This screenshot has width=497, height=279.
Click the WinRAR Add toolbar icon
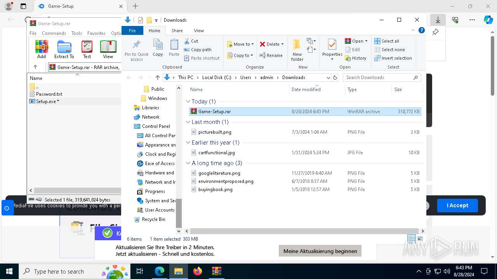(42, 49)
